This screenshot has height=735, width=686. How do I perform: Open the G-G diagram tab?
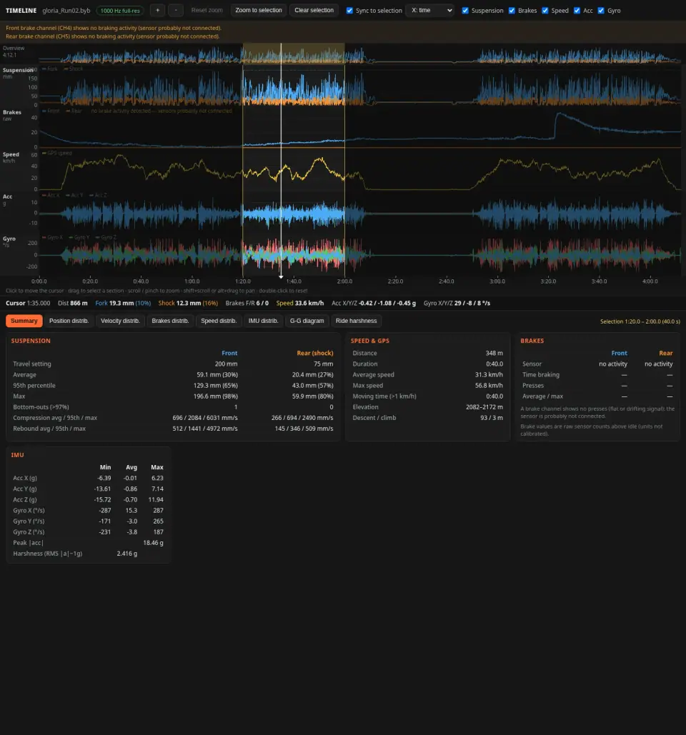[307, 321]
